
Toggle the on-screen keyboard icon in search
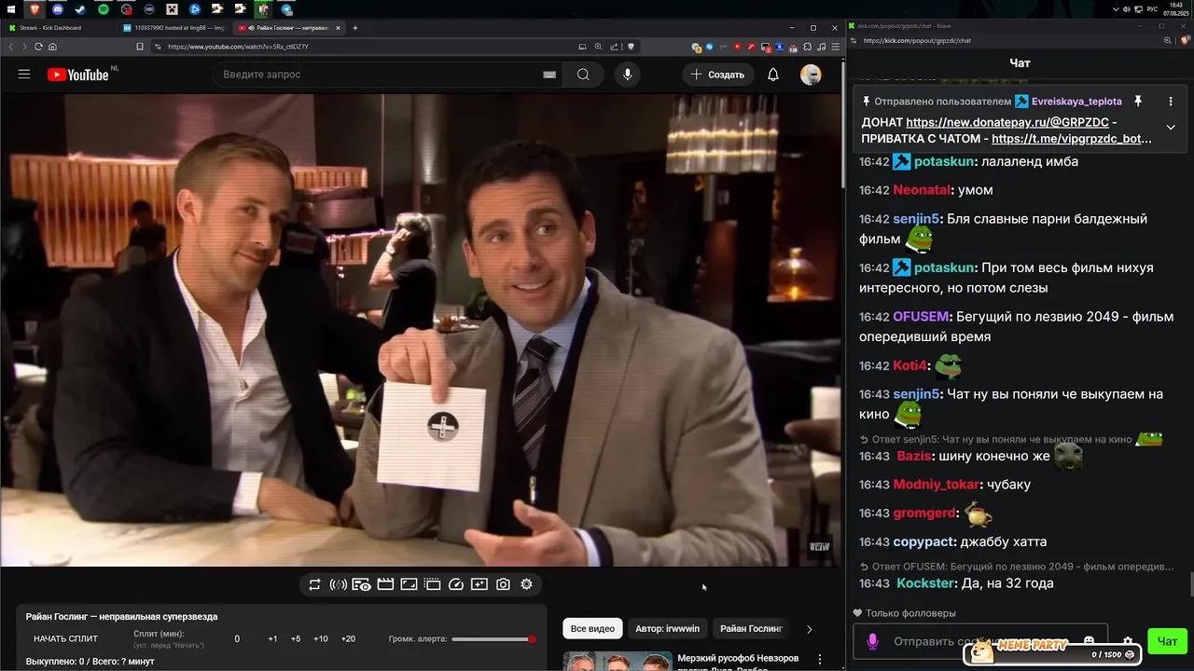549,75
